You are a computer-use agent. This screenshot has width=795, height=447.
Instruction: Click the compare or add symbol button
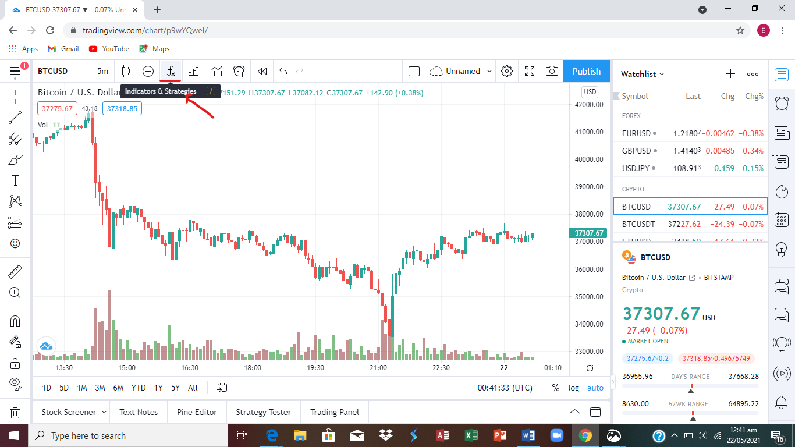148,71
